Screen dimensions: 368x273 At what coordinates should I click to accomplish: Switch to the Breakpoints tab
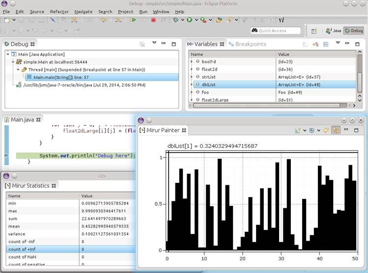click(x=250, y=44)
